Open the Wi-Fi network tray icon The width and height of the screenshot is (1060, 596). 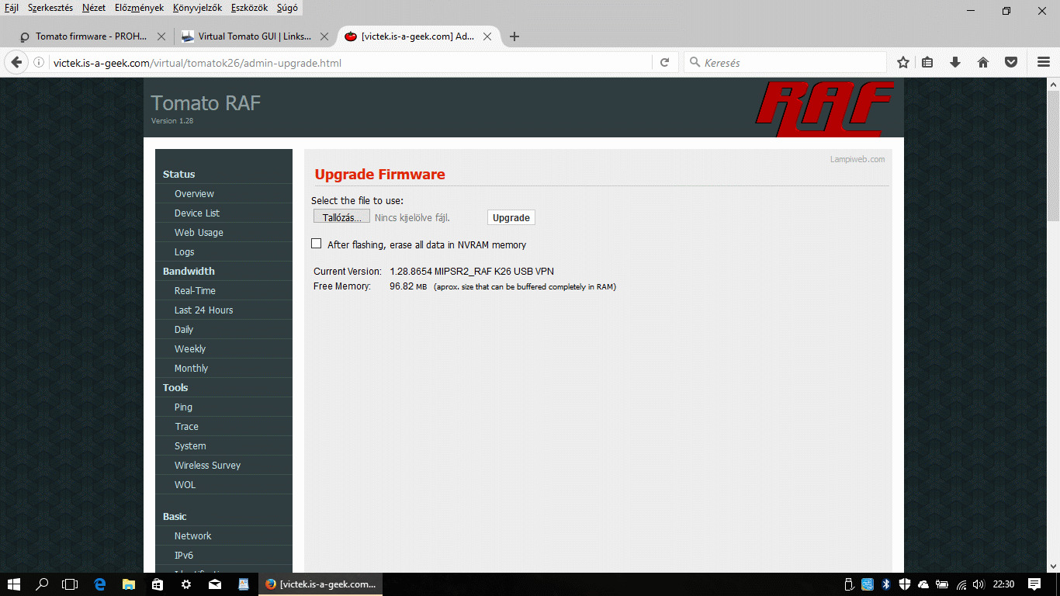[x=961, y=584]
